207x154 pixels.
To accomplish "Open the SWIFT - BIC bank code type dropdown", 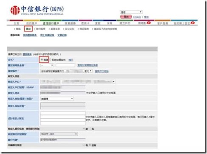I will [59, 134].
